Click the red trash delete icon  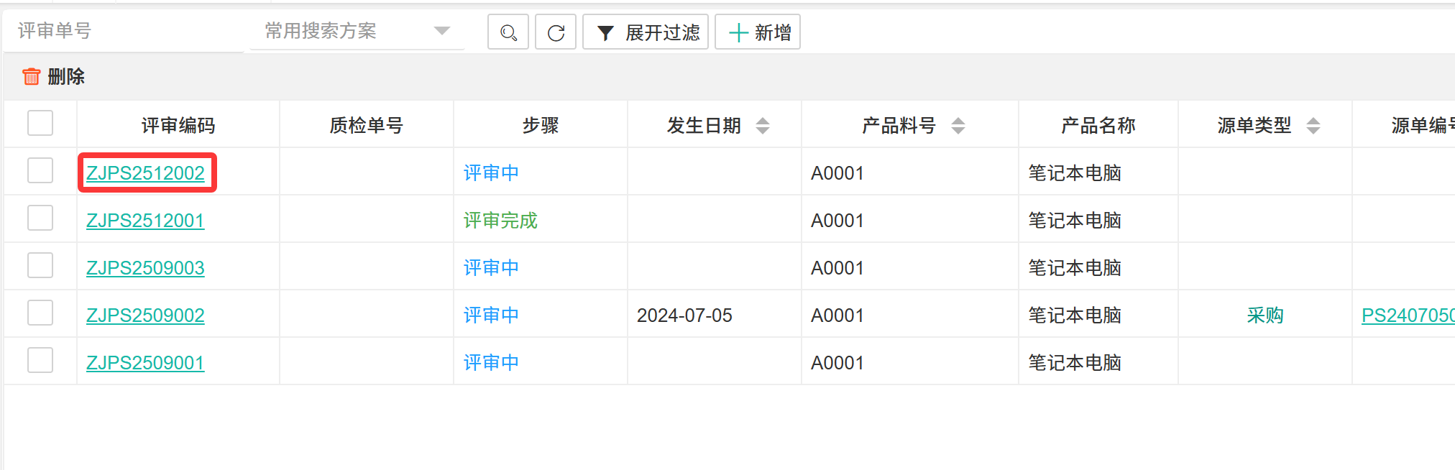coord(31,76)
